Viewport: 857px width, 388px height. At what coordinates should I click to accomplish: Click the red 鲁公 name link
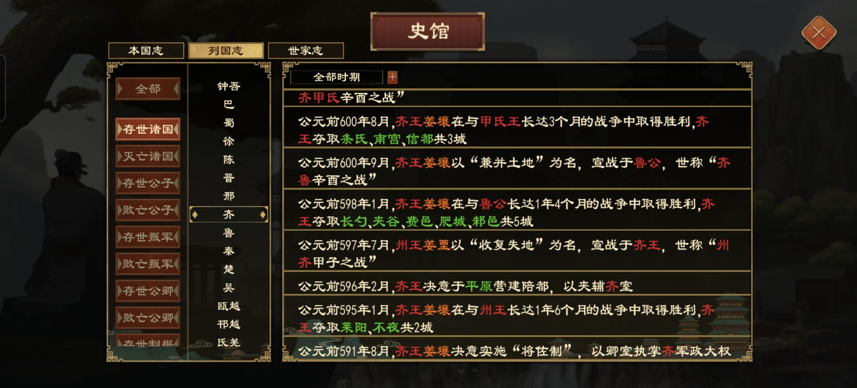647,163
